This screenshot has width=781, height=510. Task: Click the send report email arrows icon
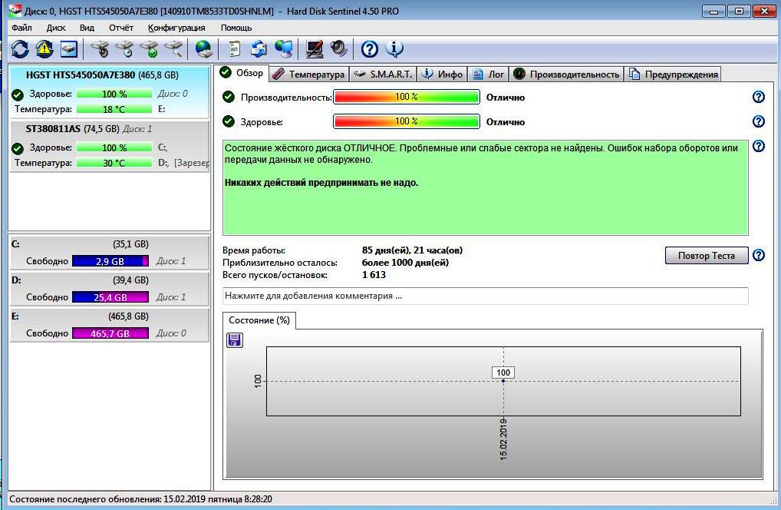coord(259,49)
